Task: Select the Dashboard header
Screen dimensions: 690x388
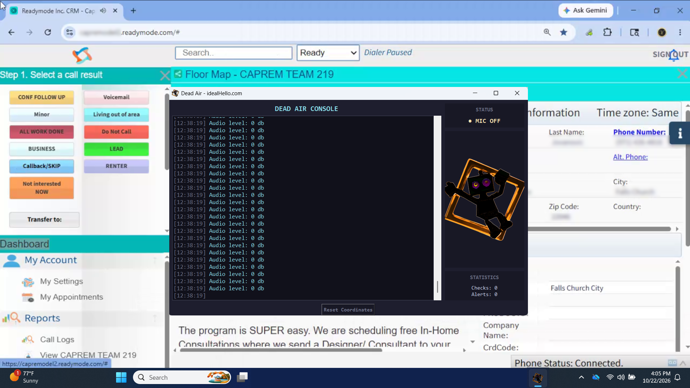Action: (24, 244)
